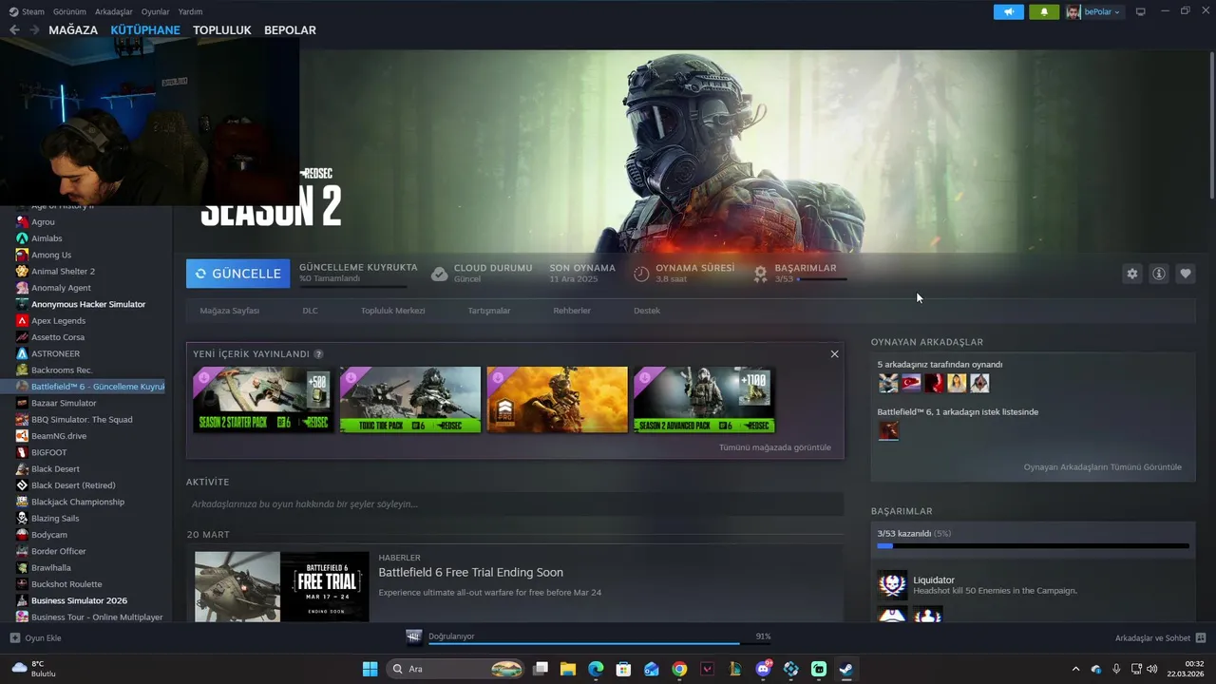Open the Tartışmalar link
This screenshot has width=1216, height=684.
(488, 311)
